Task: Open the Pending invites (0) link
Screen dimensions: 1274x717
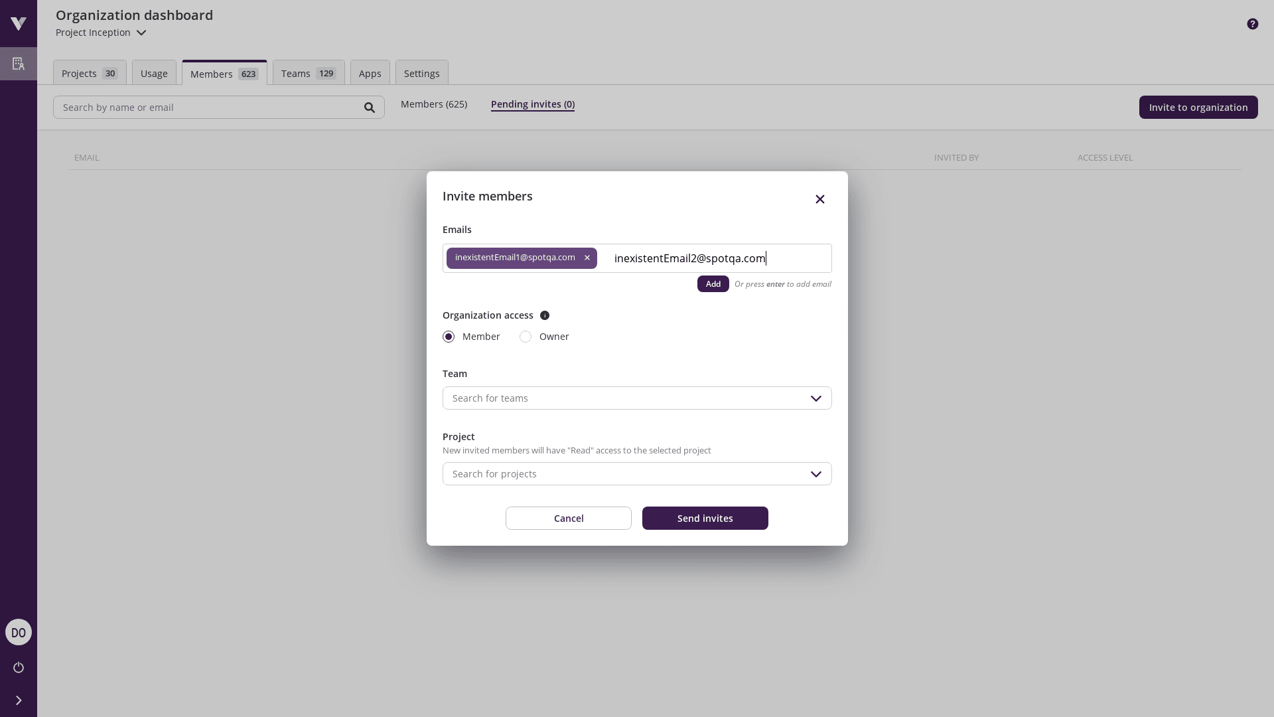Action: point(533,104)
